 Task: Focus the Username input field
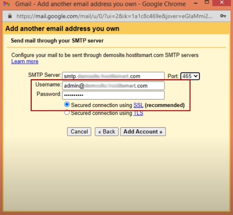[113, 85]
